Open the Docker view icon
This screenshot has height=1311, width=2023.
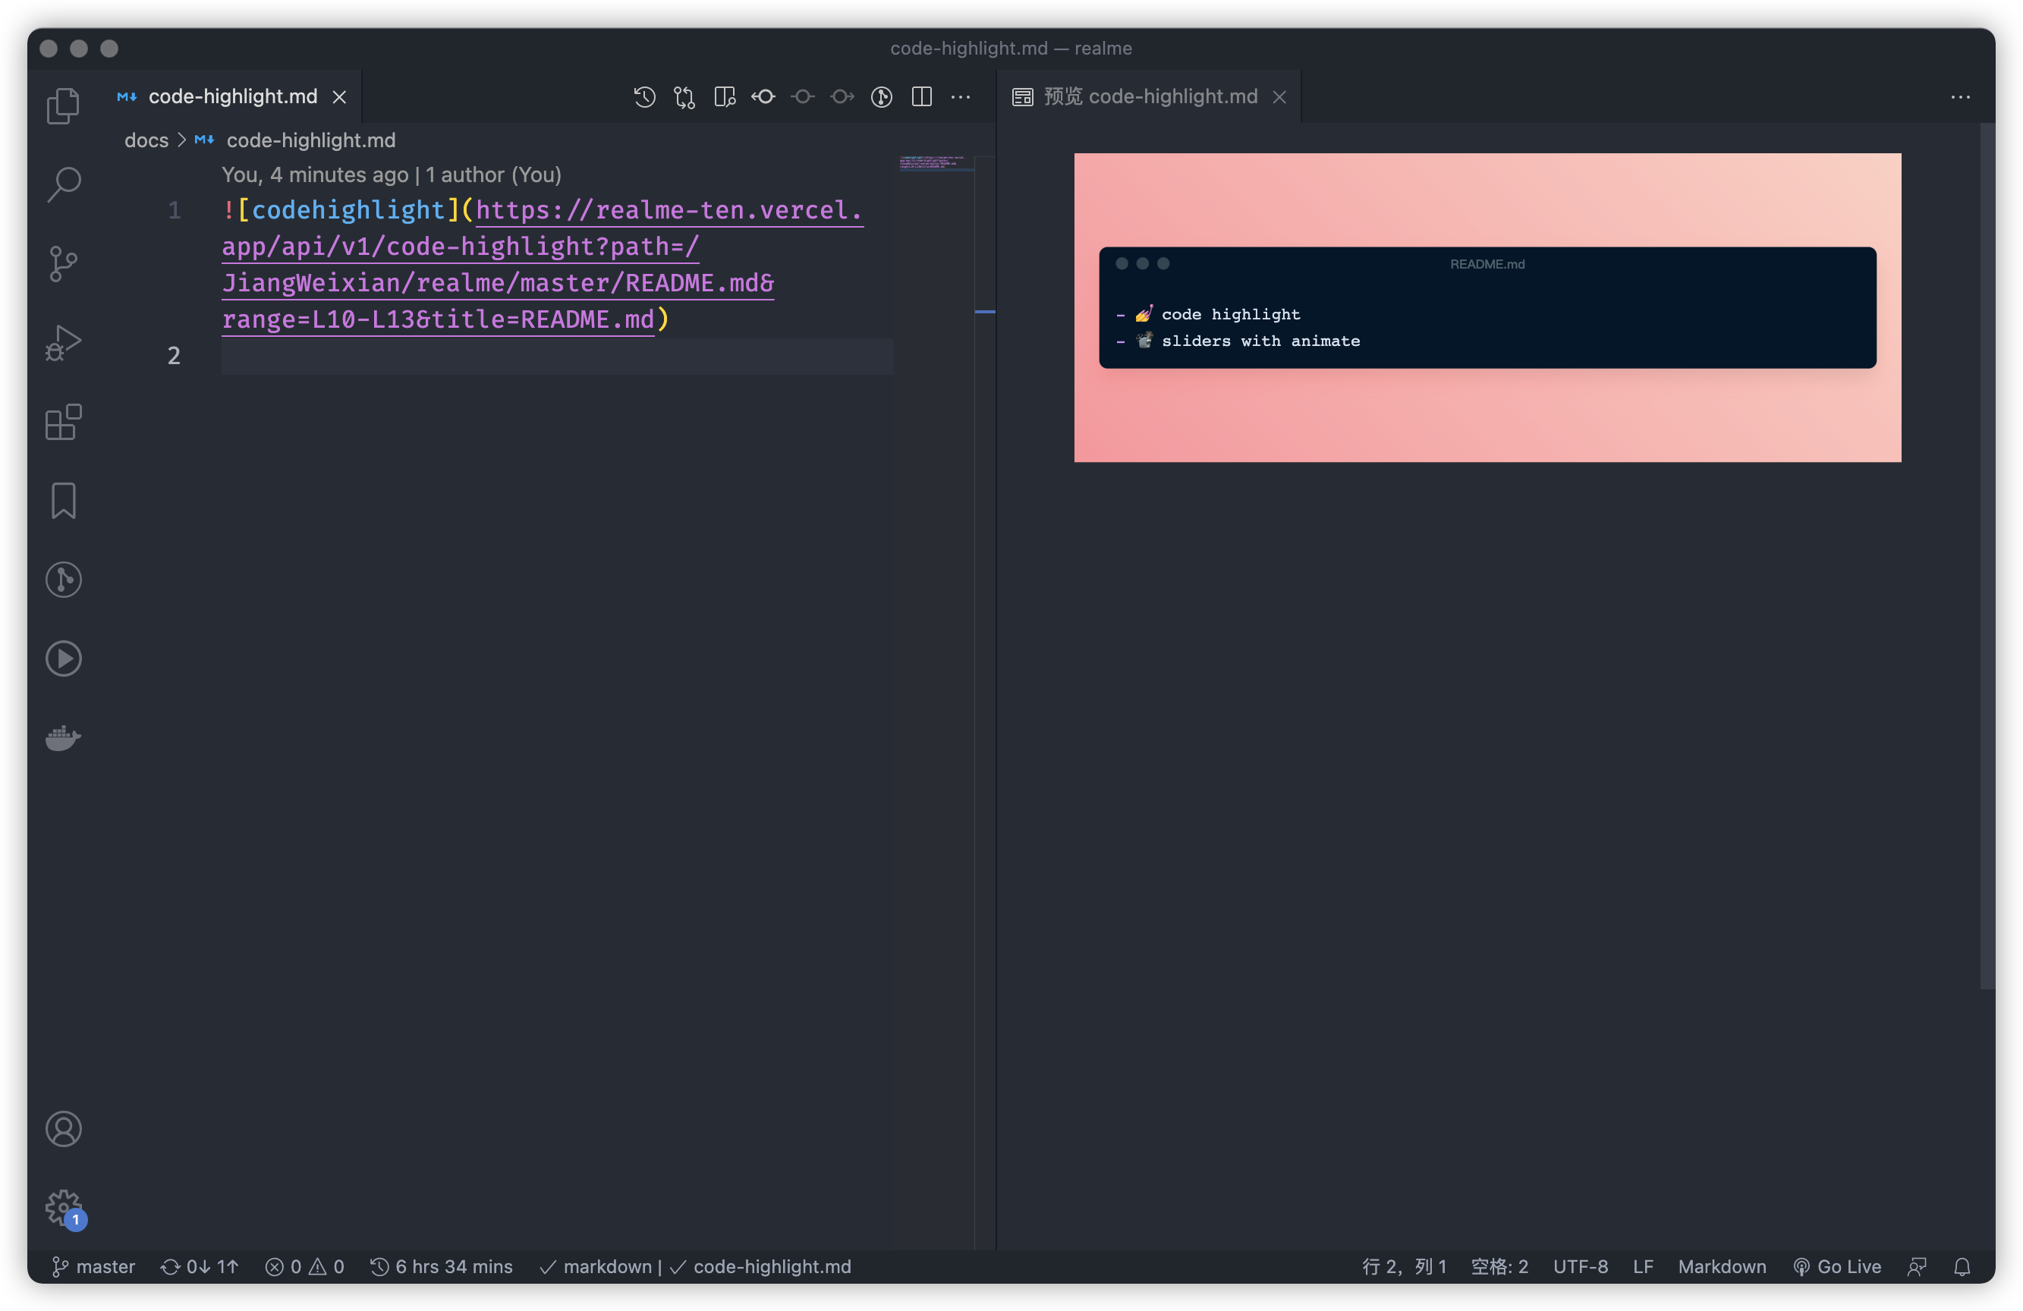point(63,737)
